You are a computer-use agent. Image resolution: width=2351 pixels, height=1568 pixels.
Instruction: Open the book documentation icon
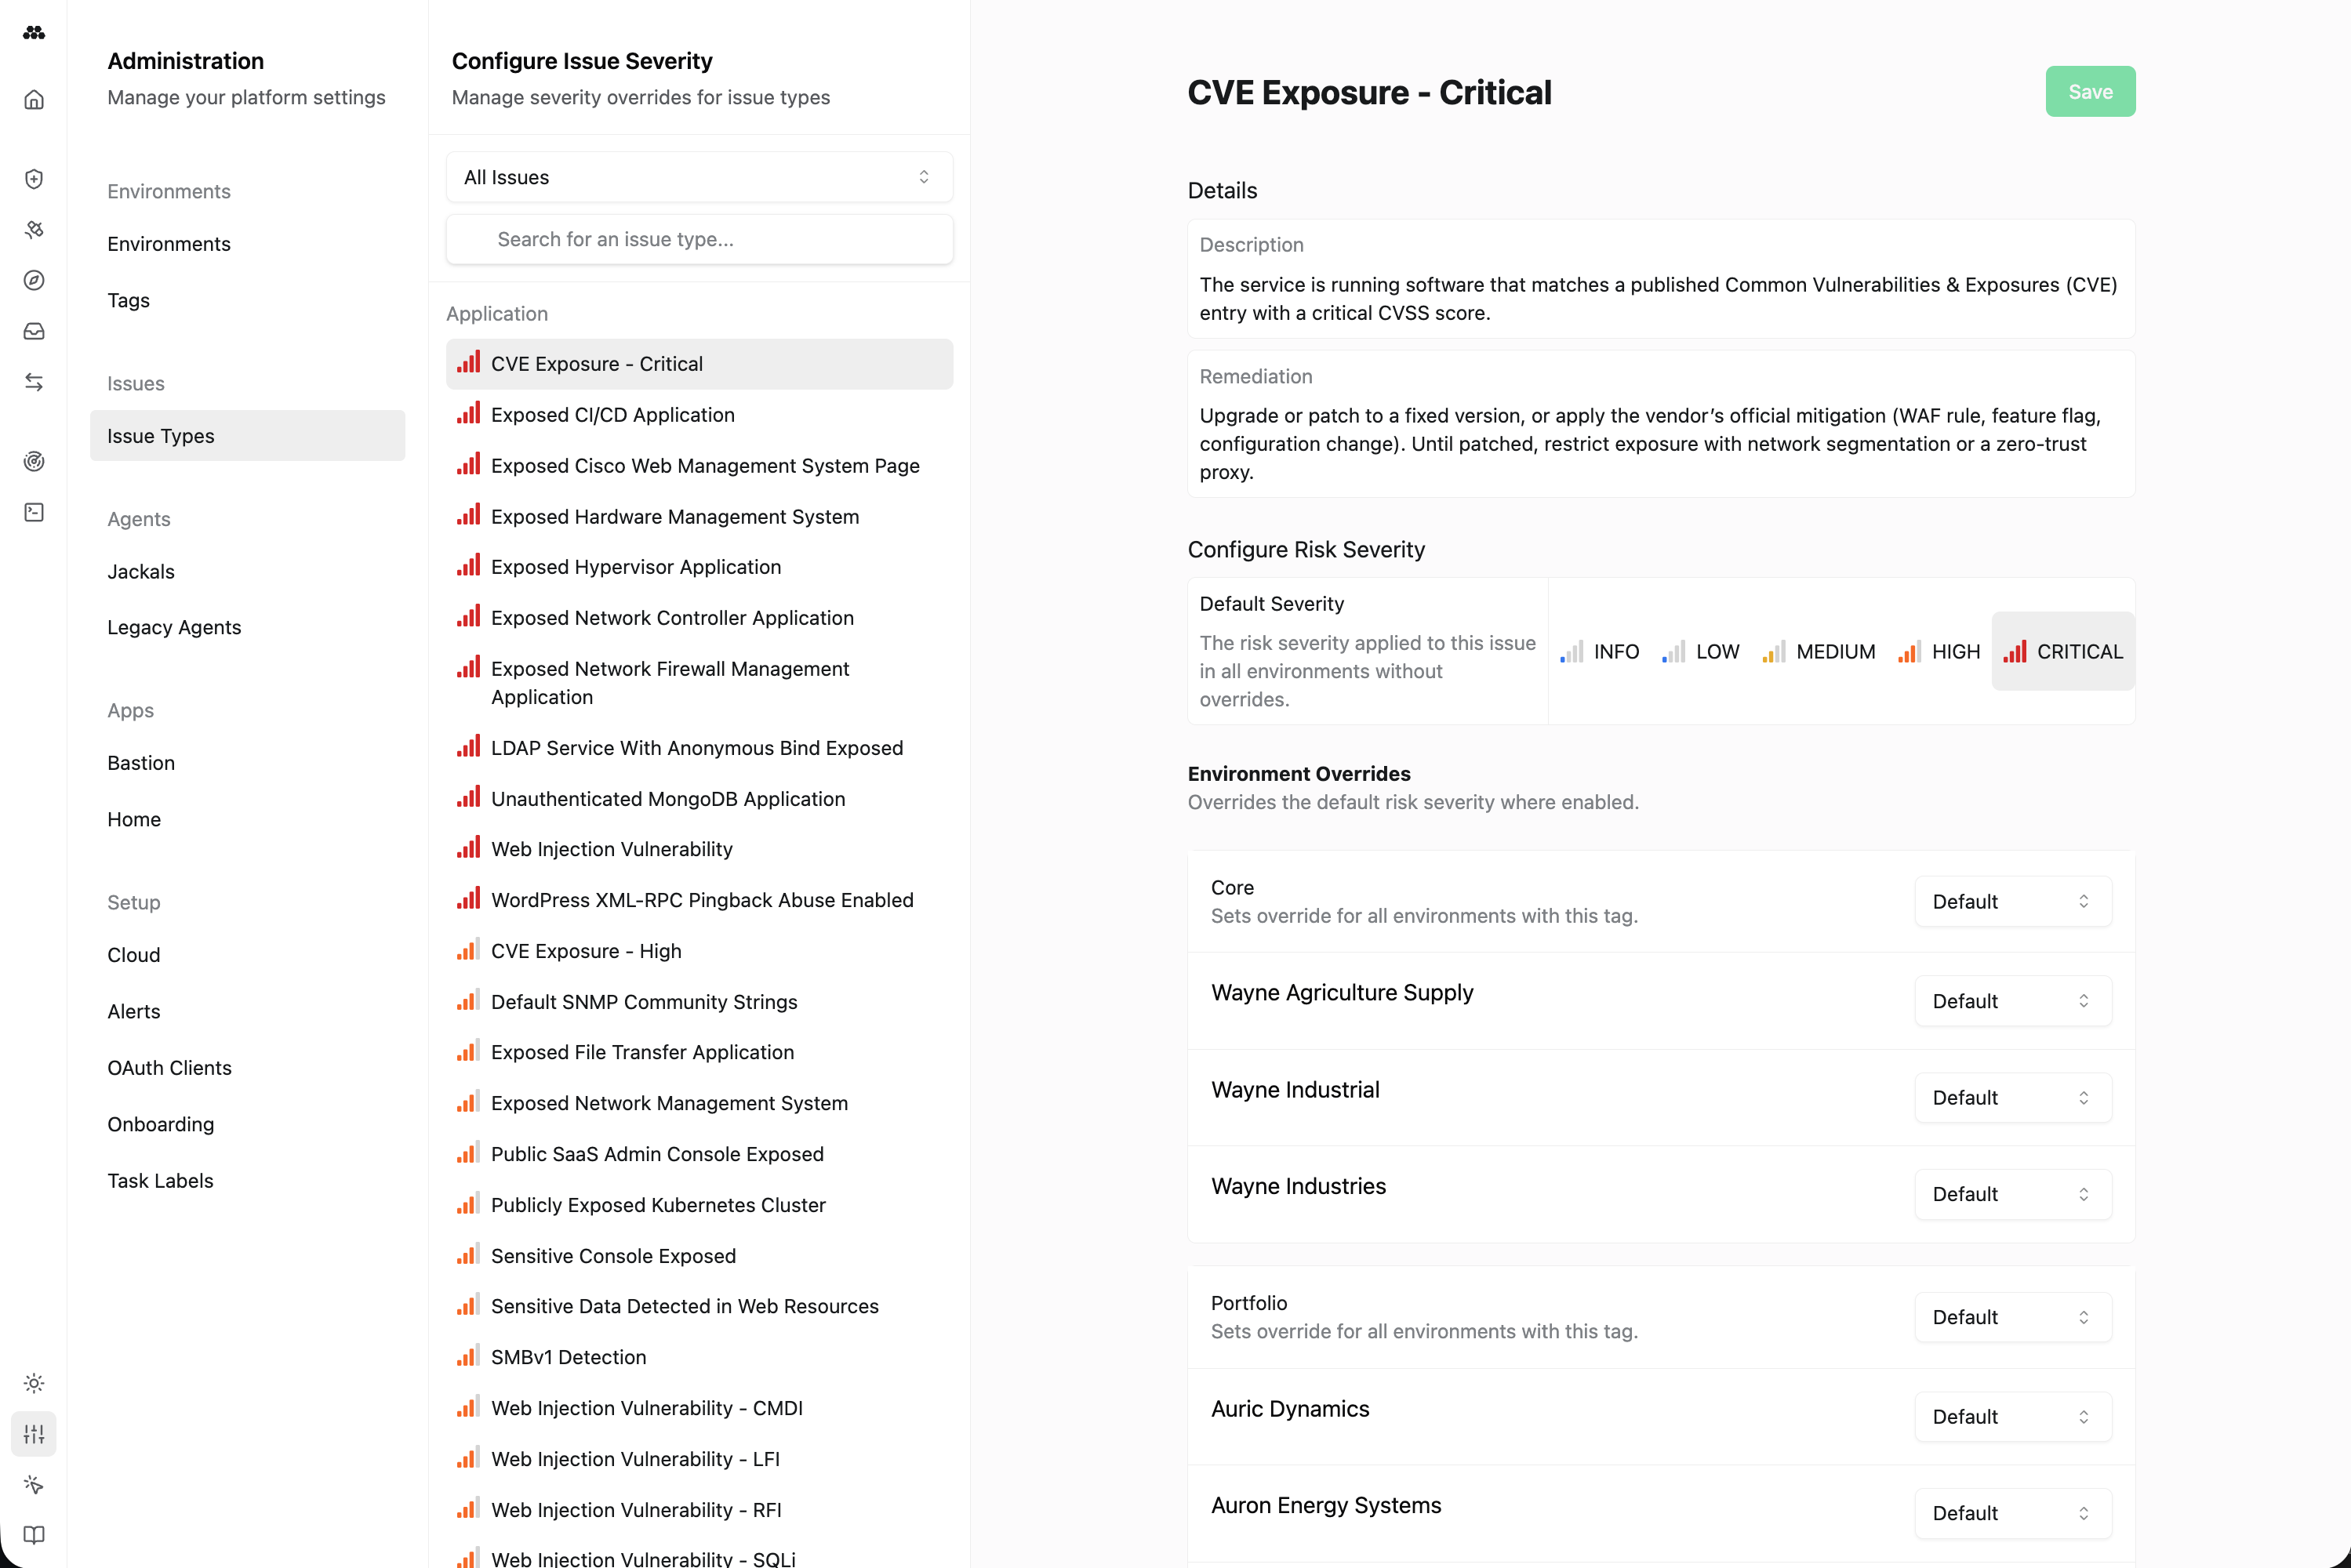[34, 1534]
